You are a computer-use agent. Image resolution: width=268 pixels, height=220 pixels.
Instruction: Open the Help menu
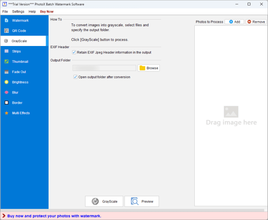click(x=32, y=12)
